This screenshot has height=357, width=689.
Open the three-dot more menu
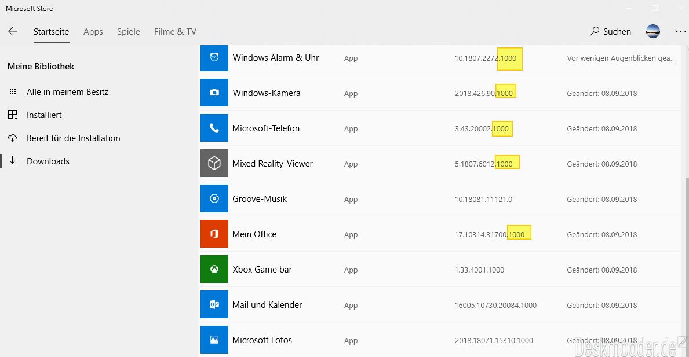[680, 32]
